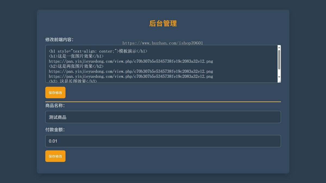Click the save button below the payment amount
This screenshot has width=326, height=183.
[55, 156]
